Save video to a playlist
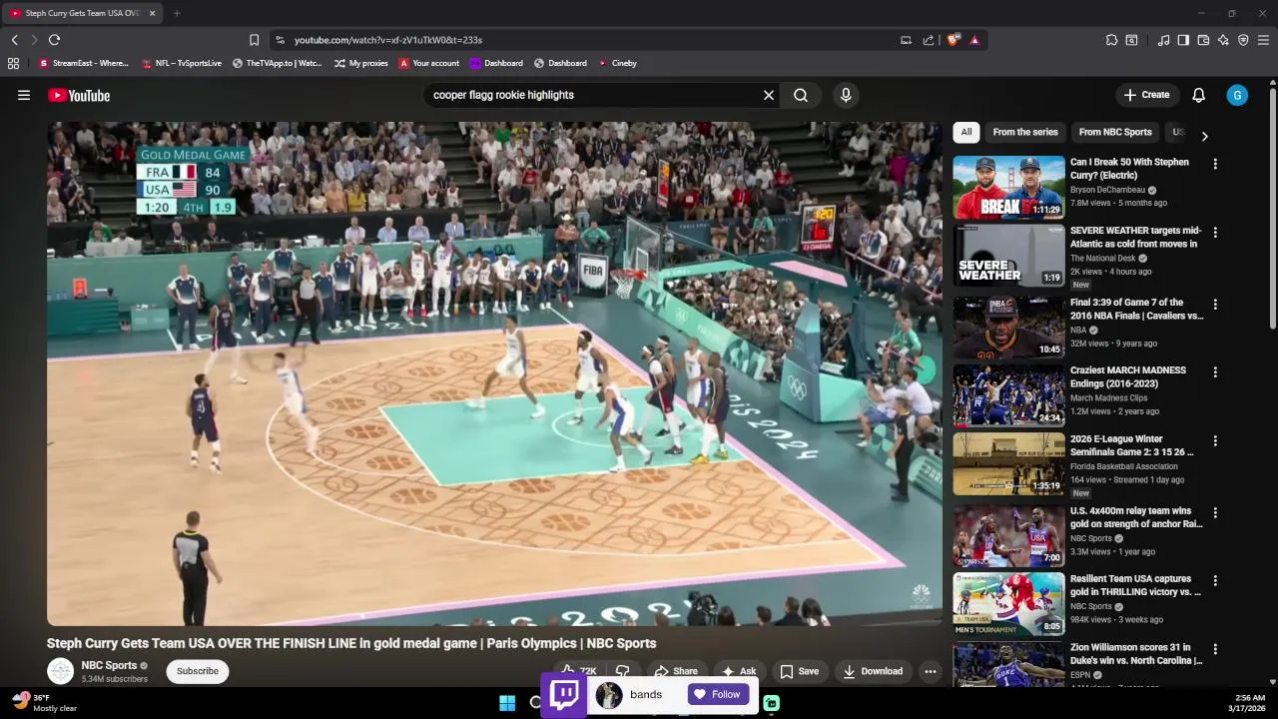This screenshot has height=719, width=1278. [x=799, y=671]
